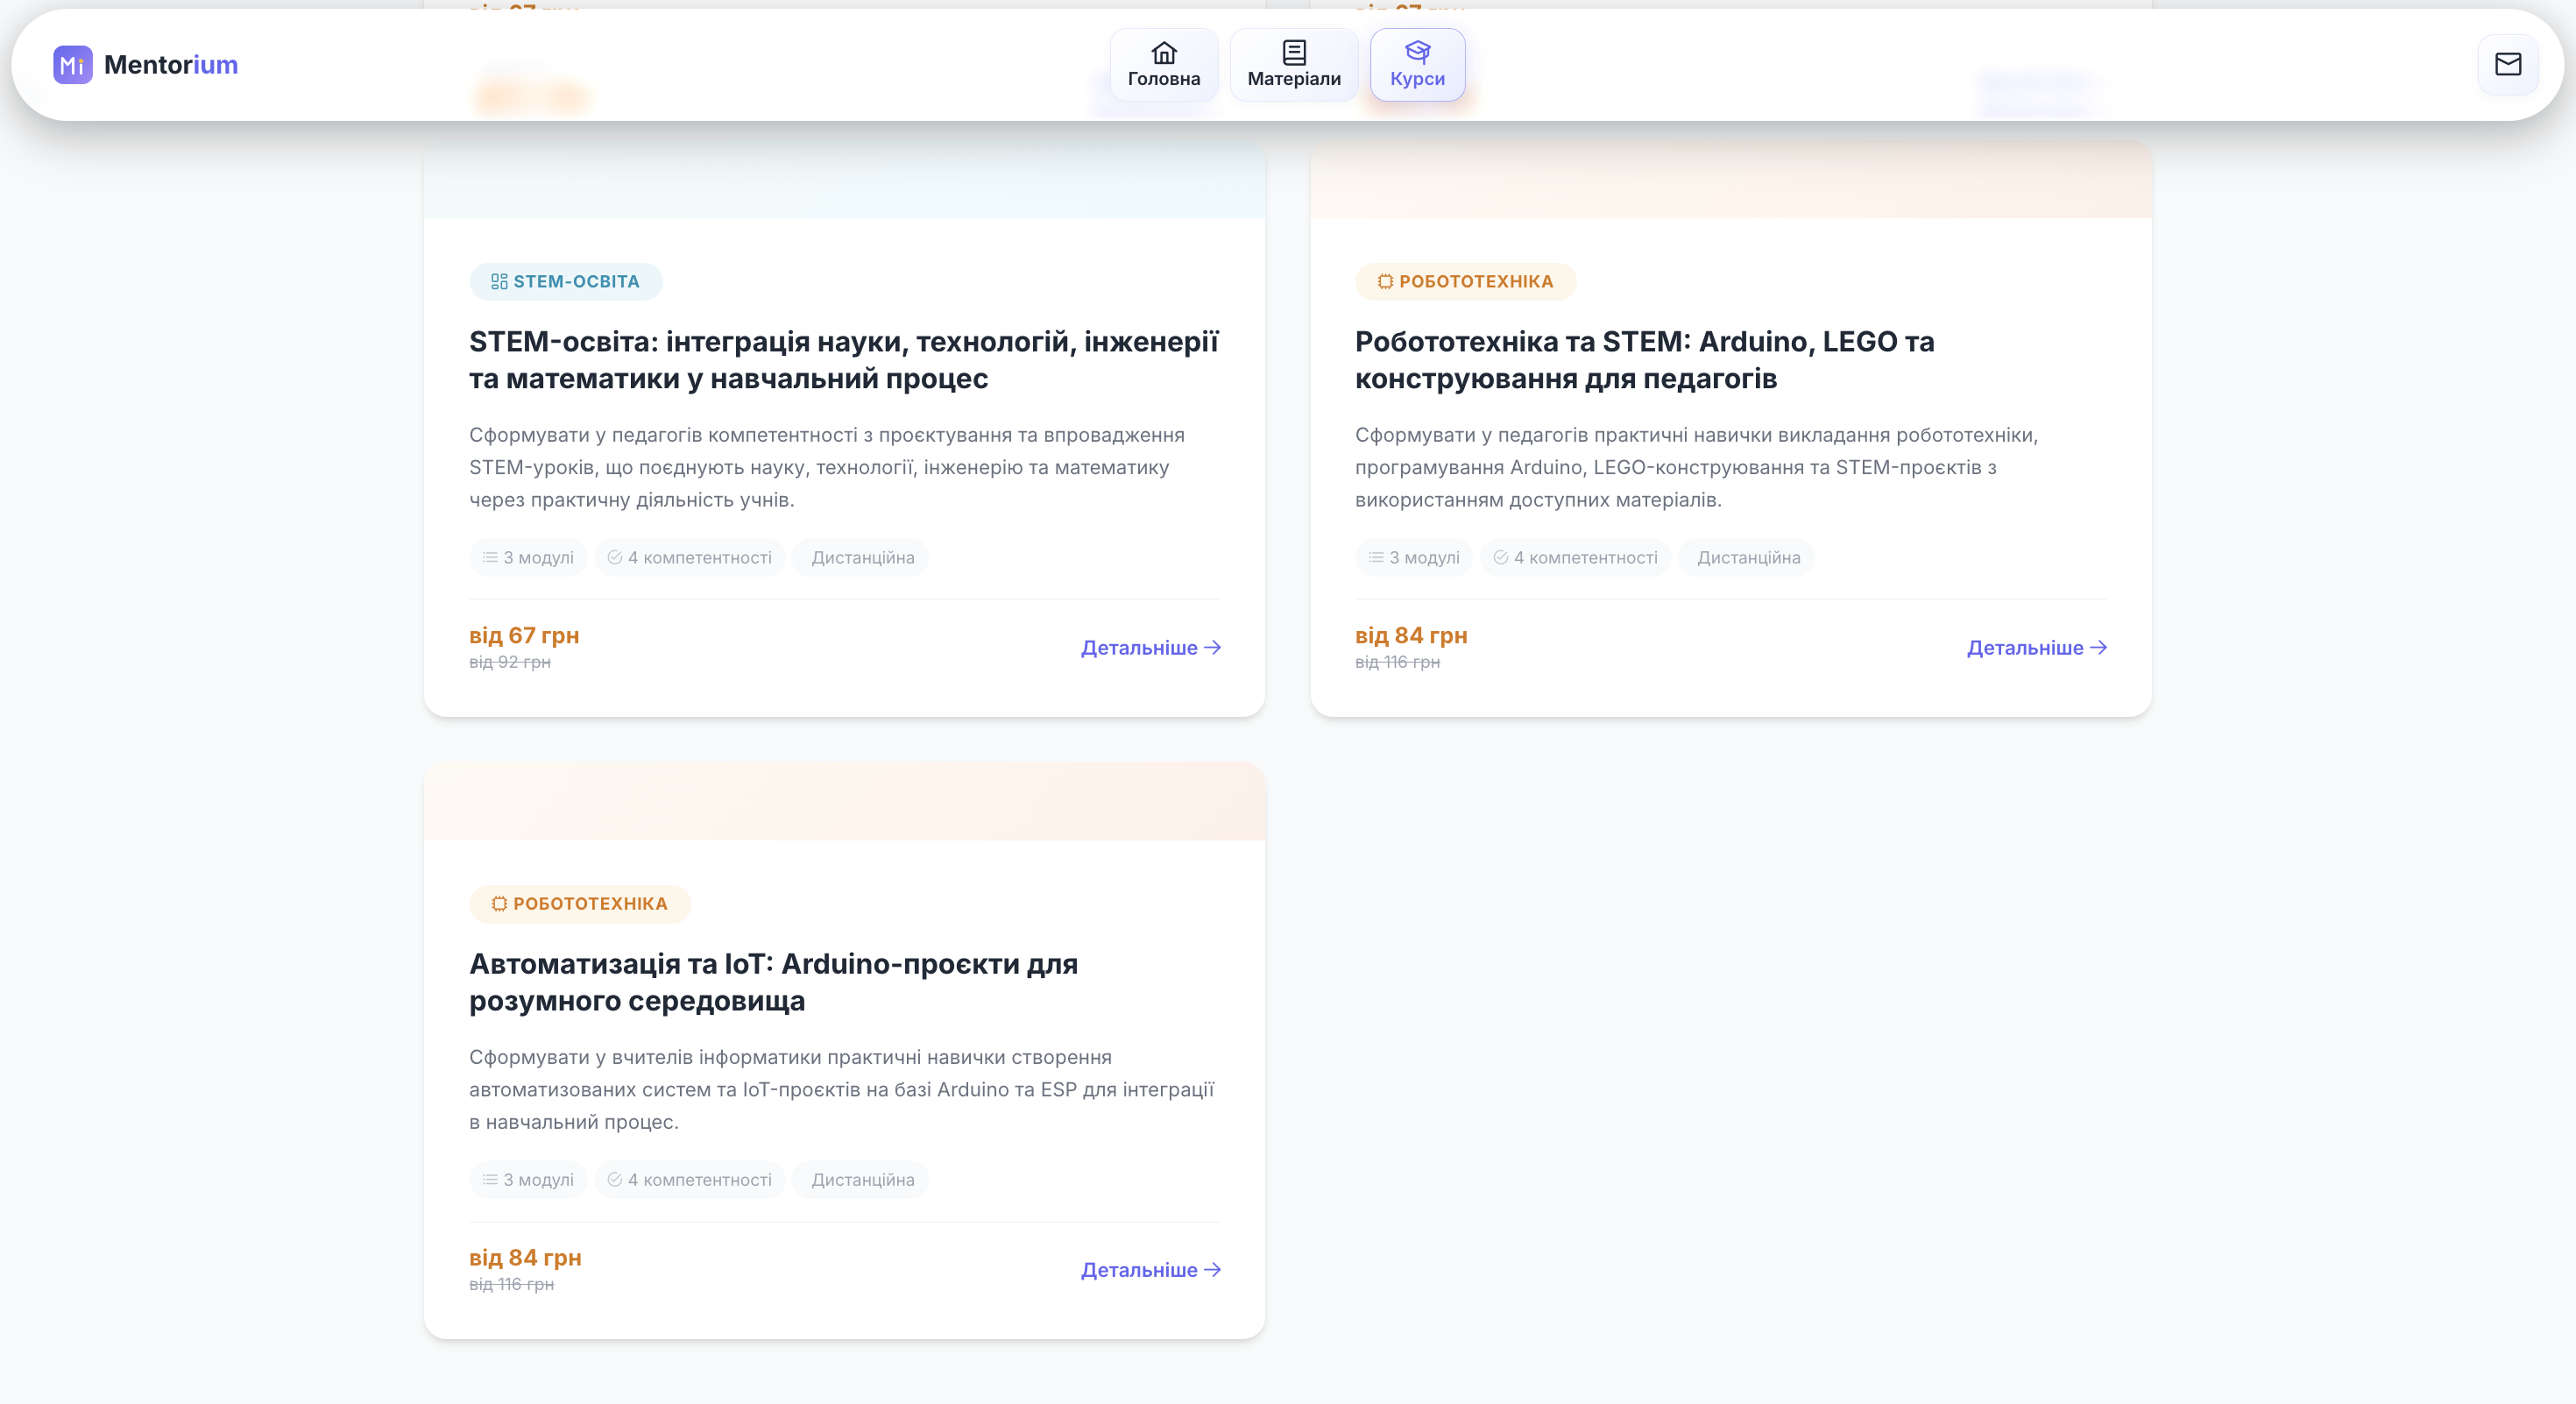Click 4 компетентності chip on IoT card
The image size is (2576, 1404).
point(689,1180)
